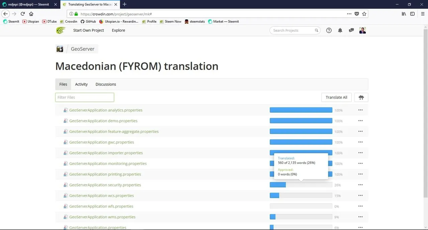This screenshot has width=428, height=230.
Task: Open the DTube bookmark
Action: tap(49, 21)
